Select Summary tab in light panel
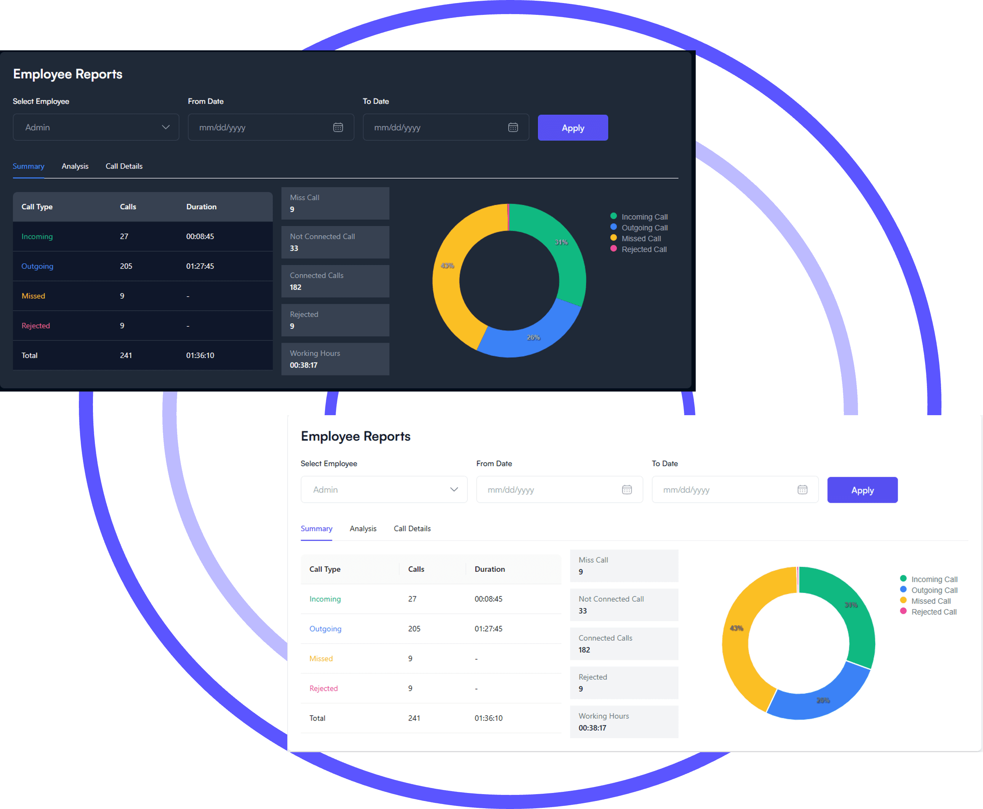The height and width of the screenshot is (809, 983). tap(316, 528)
